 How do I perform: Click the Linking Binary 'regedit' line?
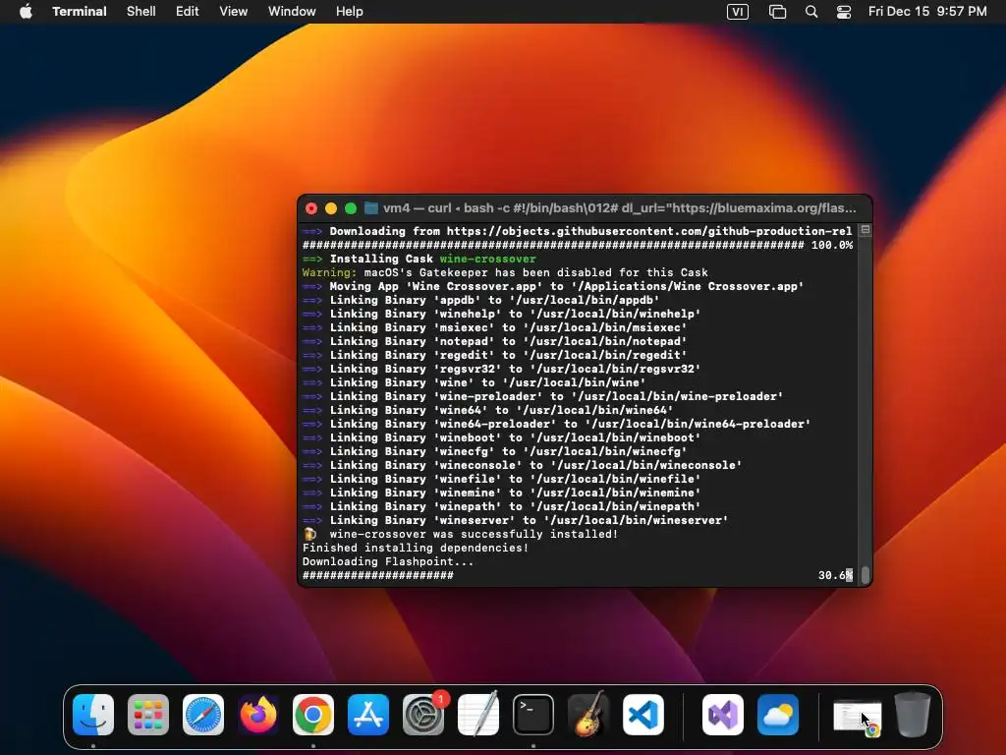pos(494,355)
